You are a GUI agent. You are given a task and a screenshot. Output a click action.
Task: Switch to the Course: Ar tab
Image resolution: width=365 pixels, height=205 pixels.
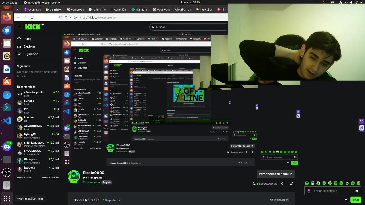click(x=33, y=9)
